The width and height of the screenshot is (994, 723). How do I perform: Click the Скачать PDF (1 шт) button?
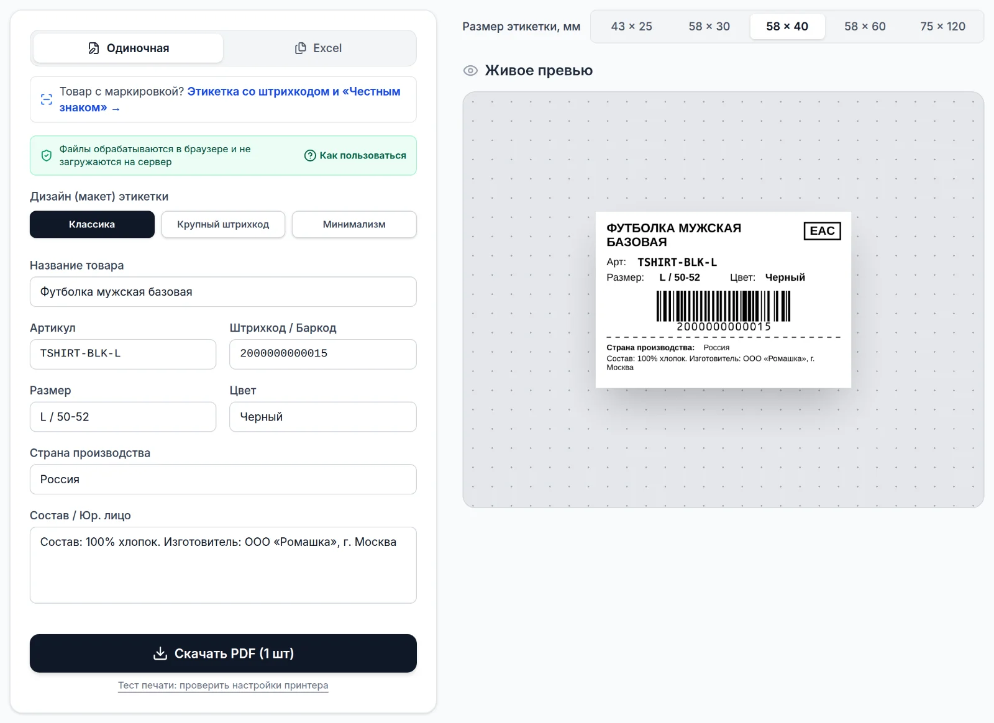point(223,653)
